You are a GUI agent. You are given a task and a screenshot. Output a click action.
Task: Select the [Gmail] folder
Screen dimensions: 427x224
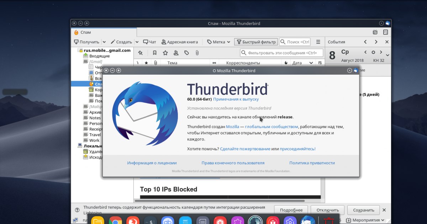pyautogui.click(x=96, y=62)
